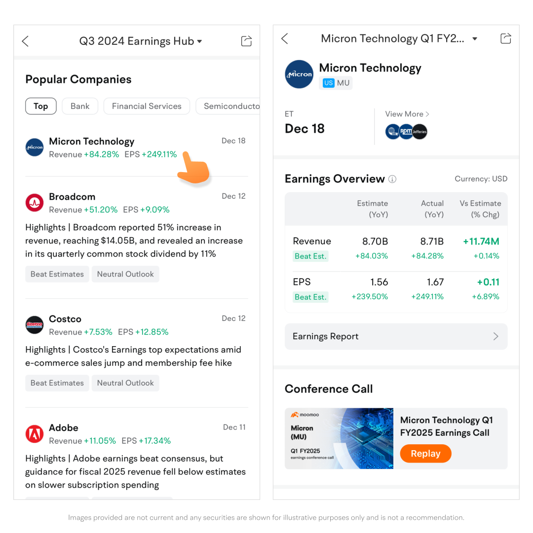The width and height of the screenshot is (533, 533).
Task: Select the Top filter tab
Action: coord(41,106)
